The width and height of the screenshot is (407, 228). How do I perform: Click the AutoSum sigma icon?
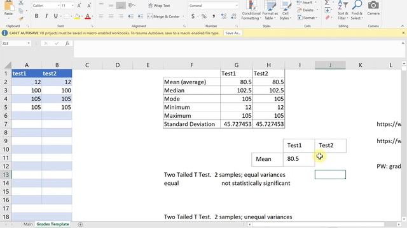tap(327, 3)
